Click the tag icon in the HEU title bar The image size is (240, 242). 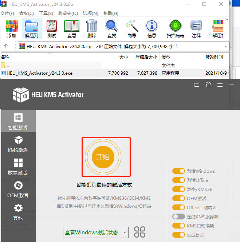pos(197,85)
